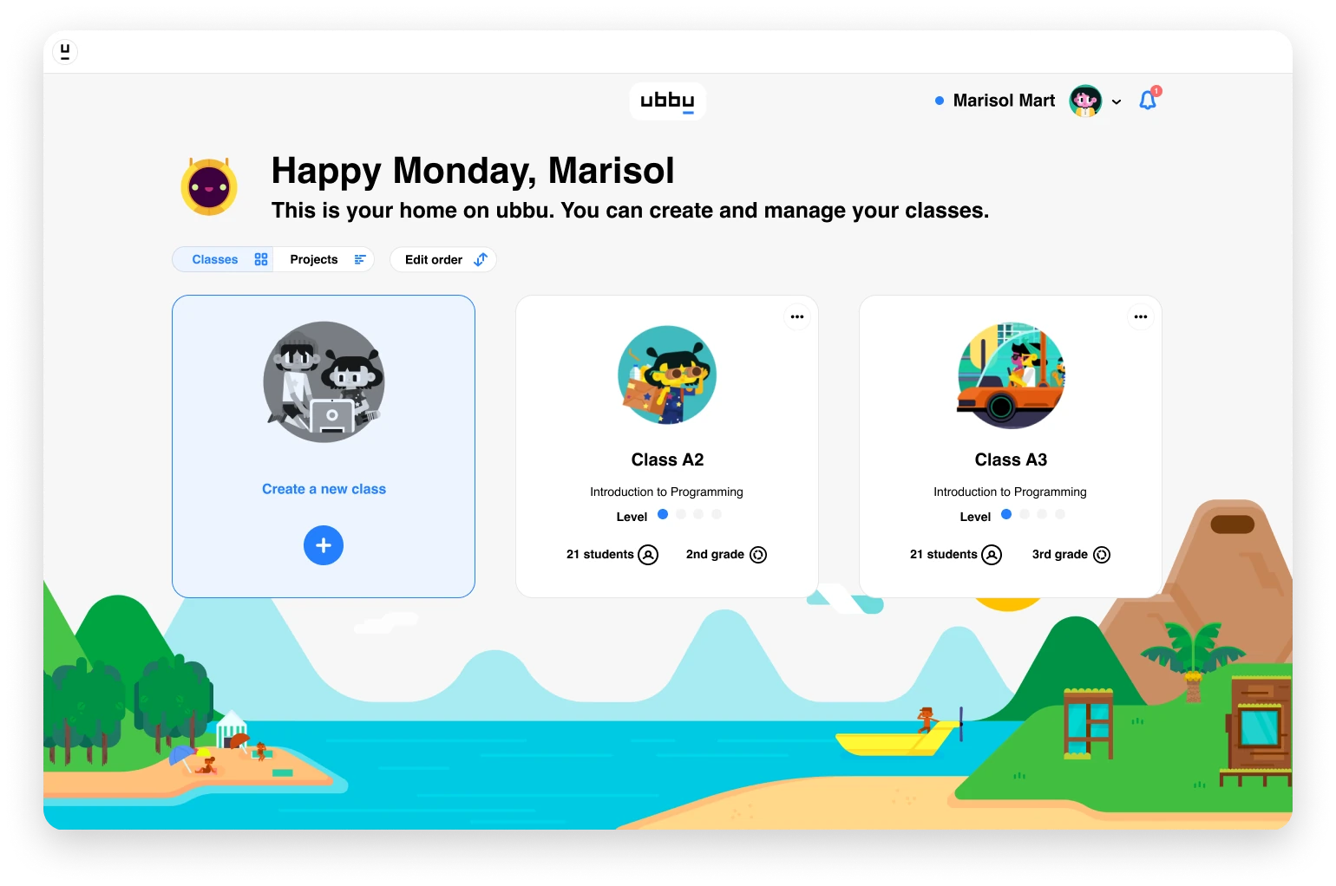Click Introduction to Programming on Class A2
1336x886 pixels.
point(666,492)
